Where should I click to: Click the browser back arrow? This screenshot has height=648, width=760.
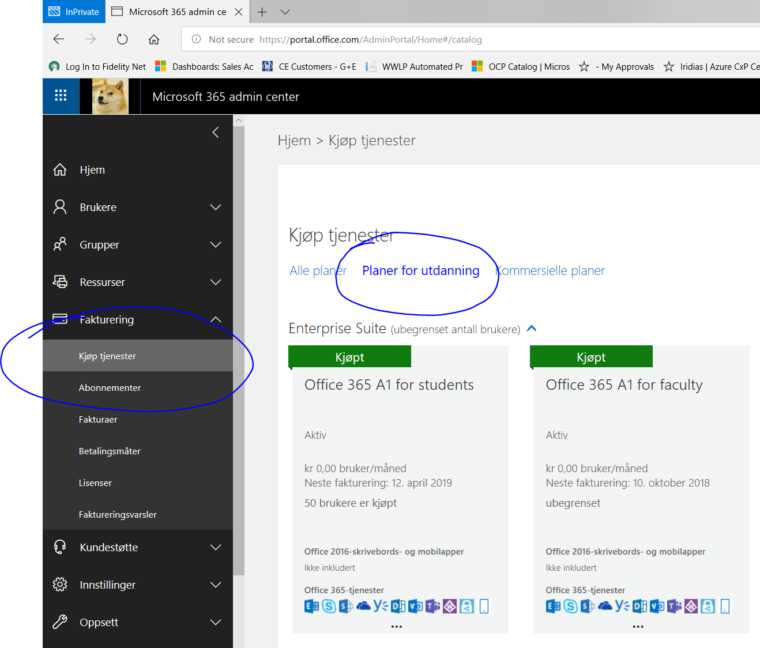[59, 39]
